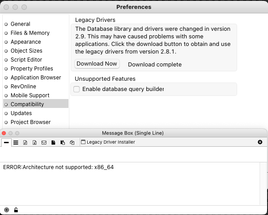Select Script Editor preferences section
The width and height of the screenshot is (268, 215).
coord(26,60)
